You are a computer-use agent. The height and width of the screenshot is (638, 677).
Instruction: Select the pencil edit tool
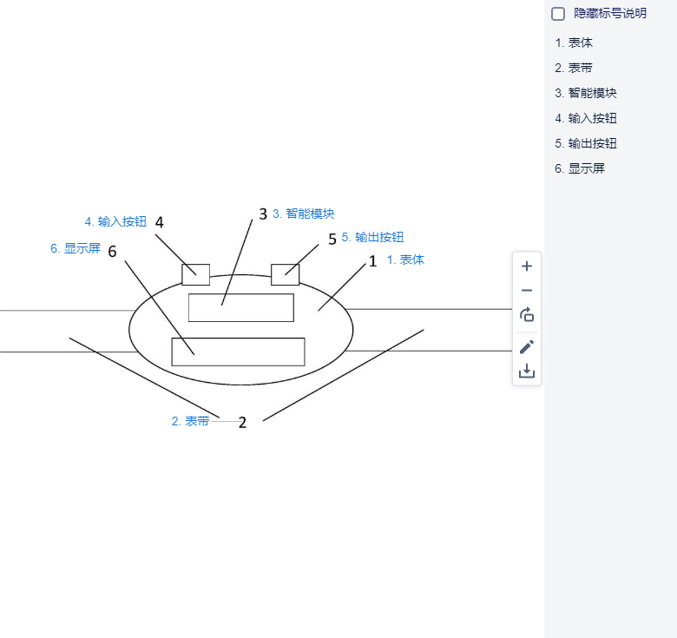[526, 346]
